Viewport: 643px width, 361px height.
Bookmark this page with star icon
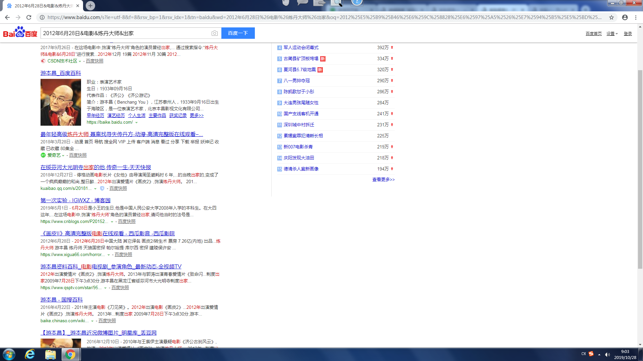(x=612, y=17)
